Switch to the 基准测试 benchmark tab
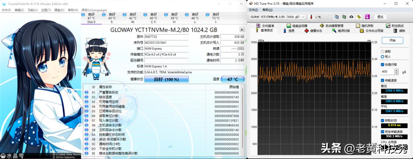This screenshot has height=159, width=413. pyautogui.click(x=264, y=31)
